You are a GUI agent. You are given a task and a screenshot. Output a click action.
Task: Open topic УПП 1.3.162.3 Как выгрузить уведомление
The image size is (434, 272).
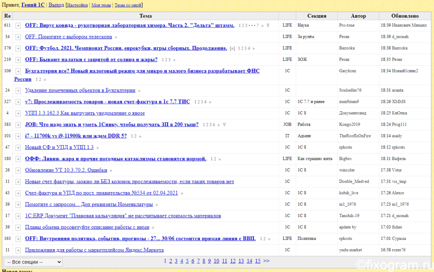(x=85, y=113)
